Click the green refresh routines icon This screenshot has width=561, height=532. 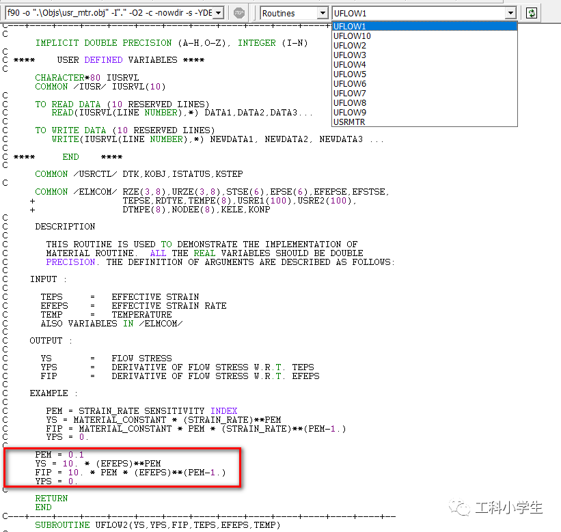coord(532,13)
